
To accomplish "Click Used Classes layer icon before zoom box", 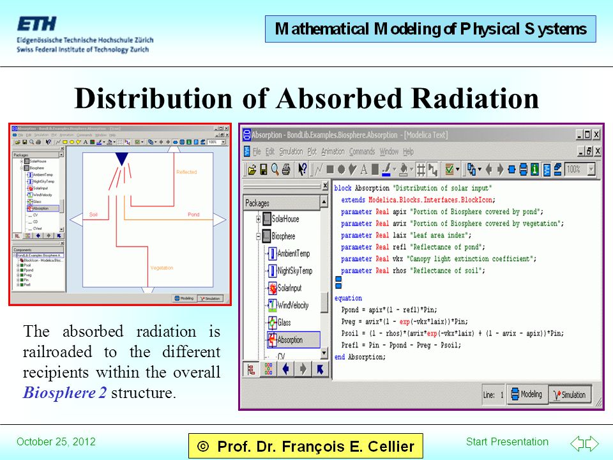I will point(558,170).
